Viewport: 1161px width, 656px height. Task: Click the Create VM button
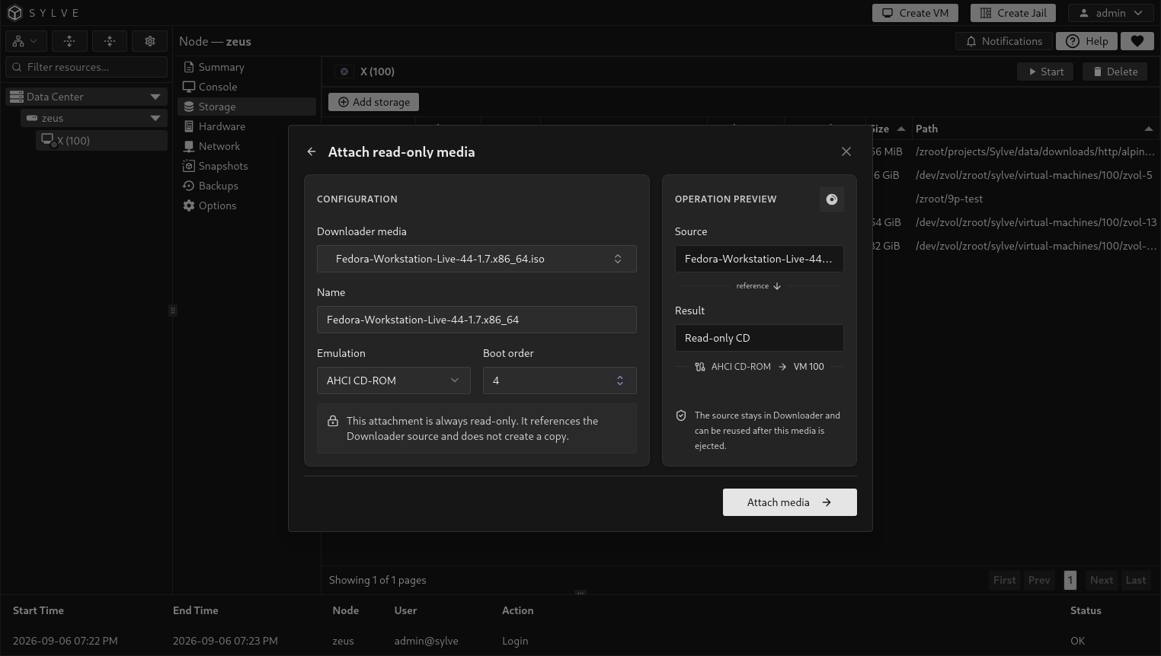(915, 13)
